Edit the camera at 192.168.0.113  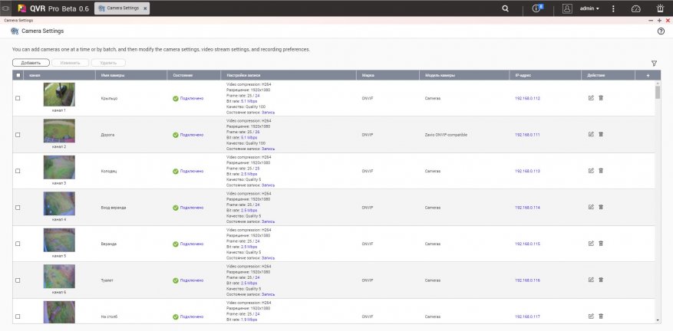coord(591,171)
